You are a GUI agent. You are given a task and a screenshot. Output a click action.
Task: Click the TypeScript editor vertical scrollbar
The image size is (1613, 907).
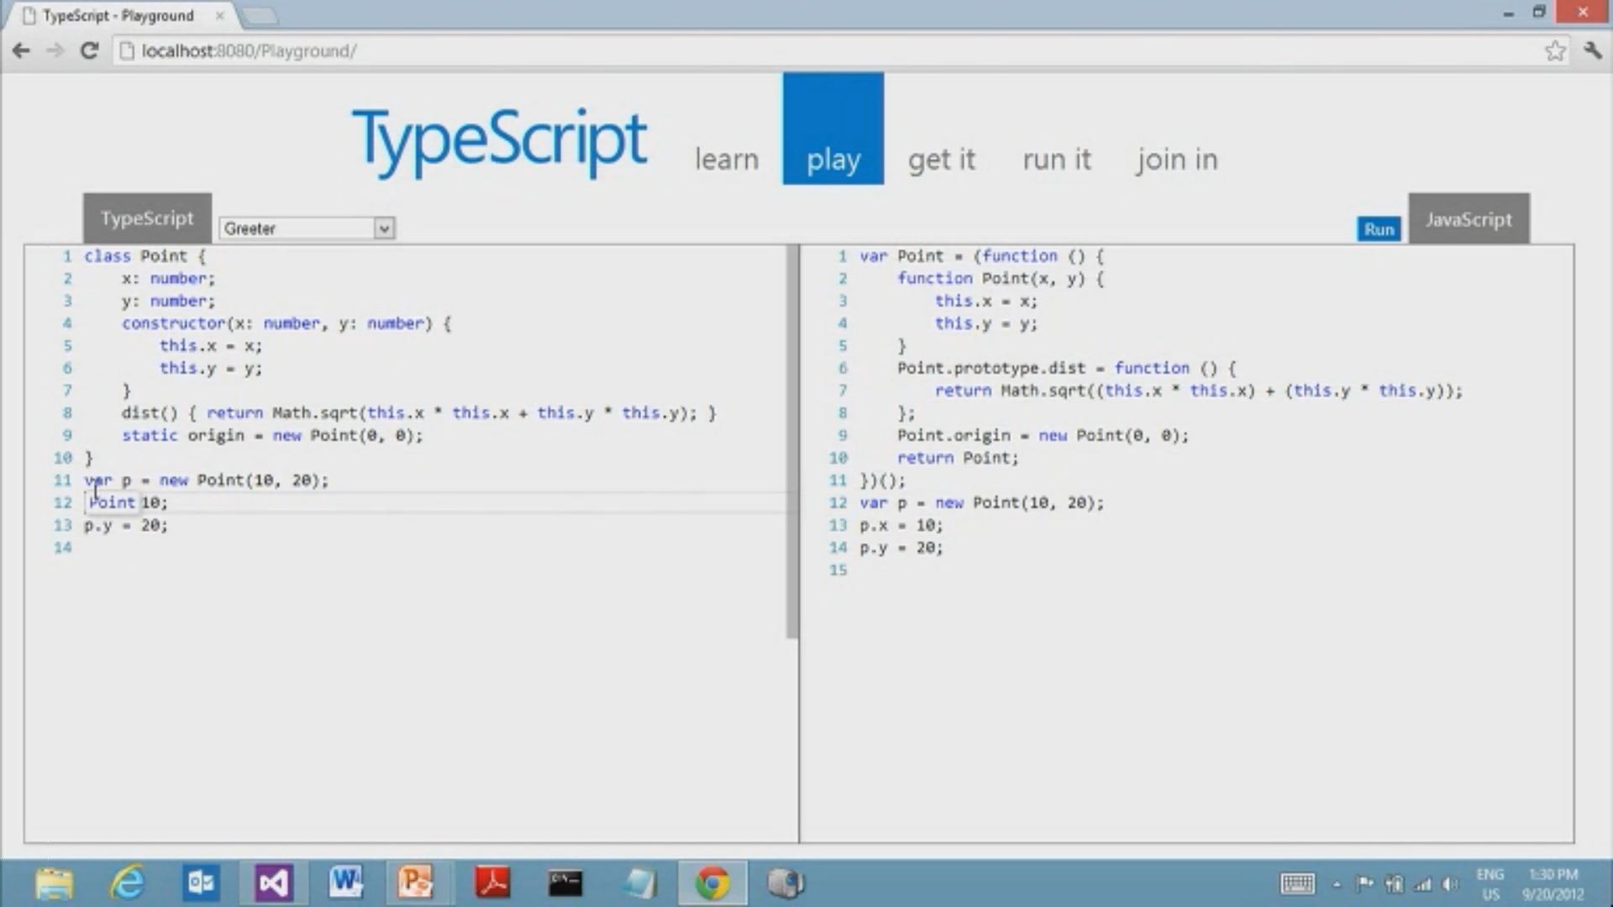coord(792,442)
